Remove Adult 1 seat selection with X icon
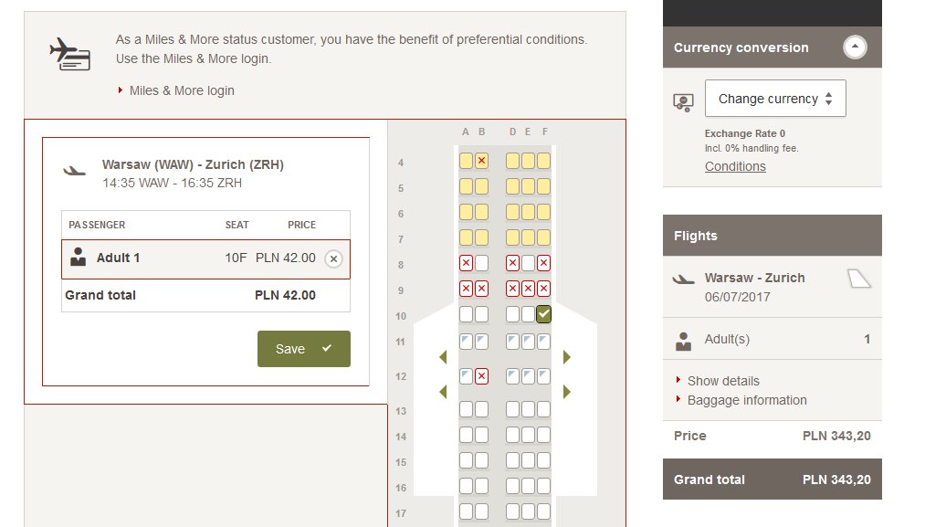This screenshot has width=925, height=527. [333, 258]
